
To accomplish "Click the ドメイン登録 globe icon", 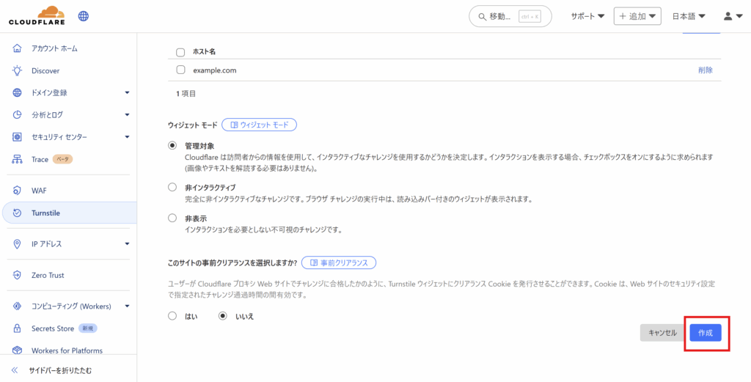I will [18, 93].
